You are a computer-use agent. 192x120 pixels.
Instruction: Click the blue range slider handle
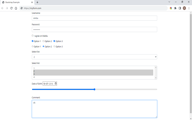(x=94, y=89)
